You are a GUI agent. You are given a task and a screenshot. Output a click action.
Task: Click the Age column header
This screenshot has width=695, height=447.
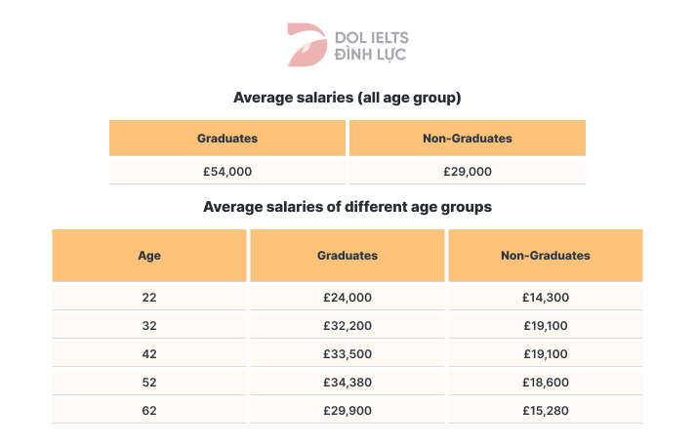tap(149, 256)
